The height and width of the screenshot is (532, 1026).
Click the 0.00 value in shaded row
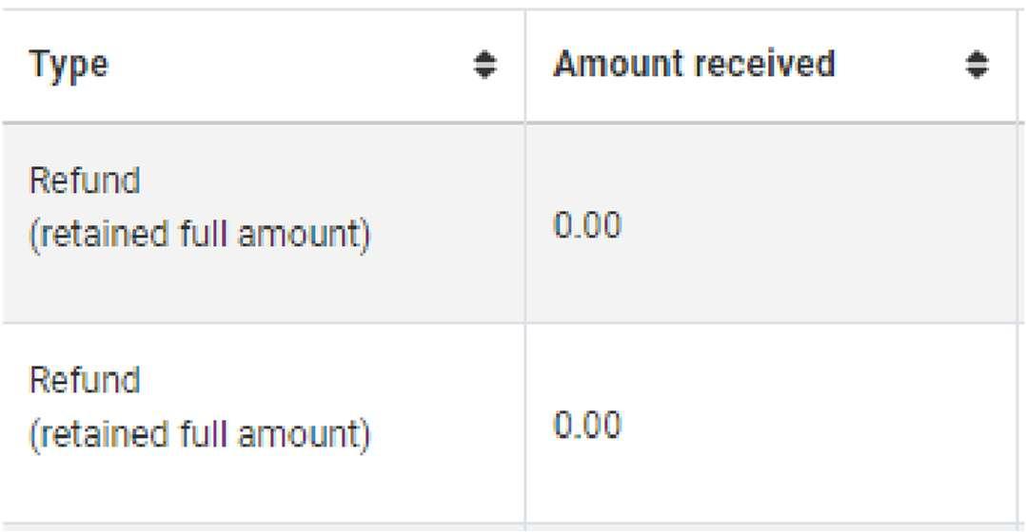point(587,226)
